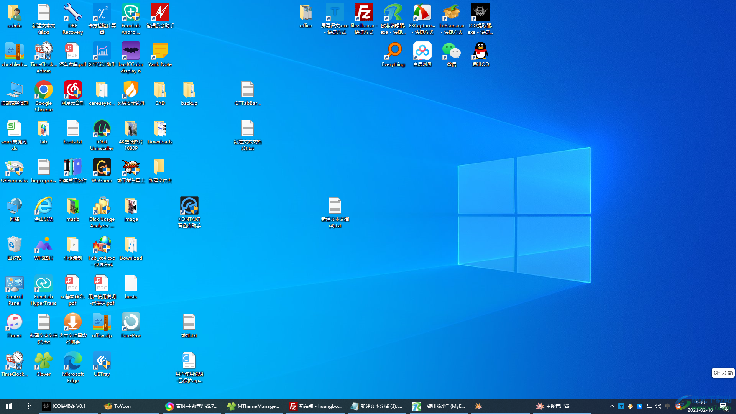Open the Windows Start menu
Viewport: 736px width, 414px height.
(x=9, y=406)
